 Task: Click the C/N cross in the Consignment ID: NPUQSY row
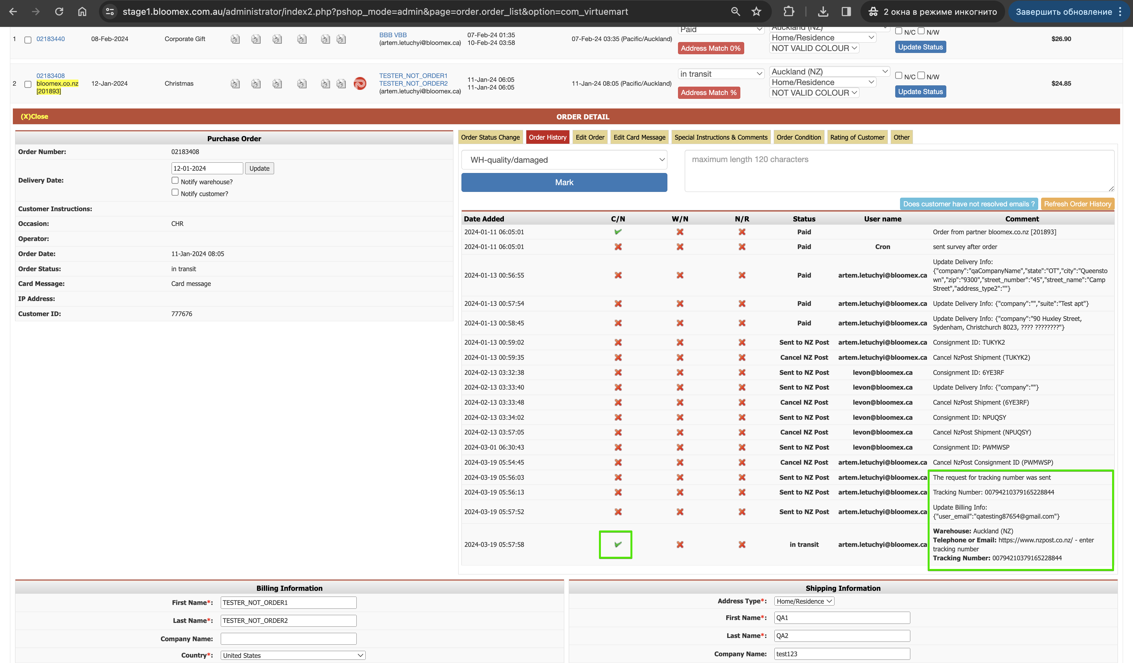point(618,418)
